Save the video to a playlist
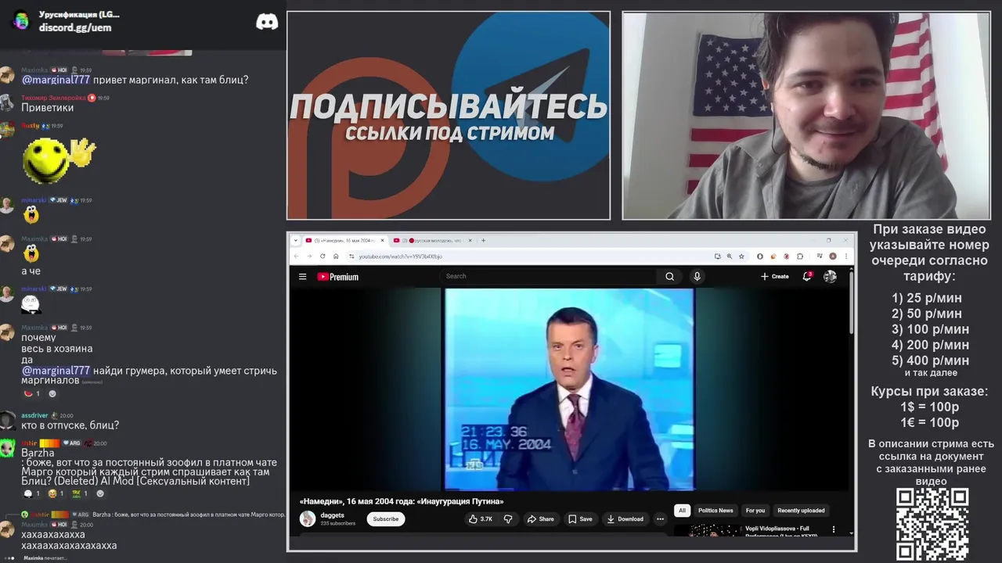1002x563 pixels. pos(580,518)
